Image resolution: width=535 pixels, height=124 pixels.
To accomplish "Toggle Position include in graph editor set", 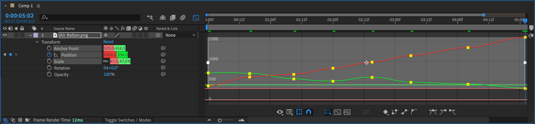I will [56, 55].
